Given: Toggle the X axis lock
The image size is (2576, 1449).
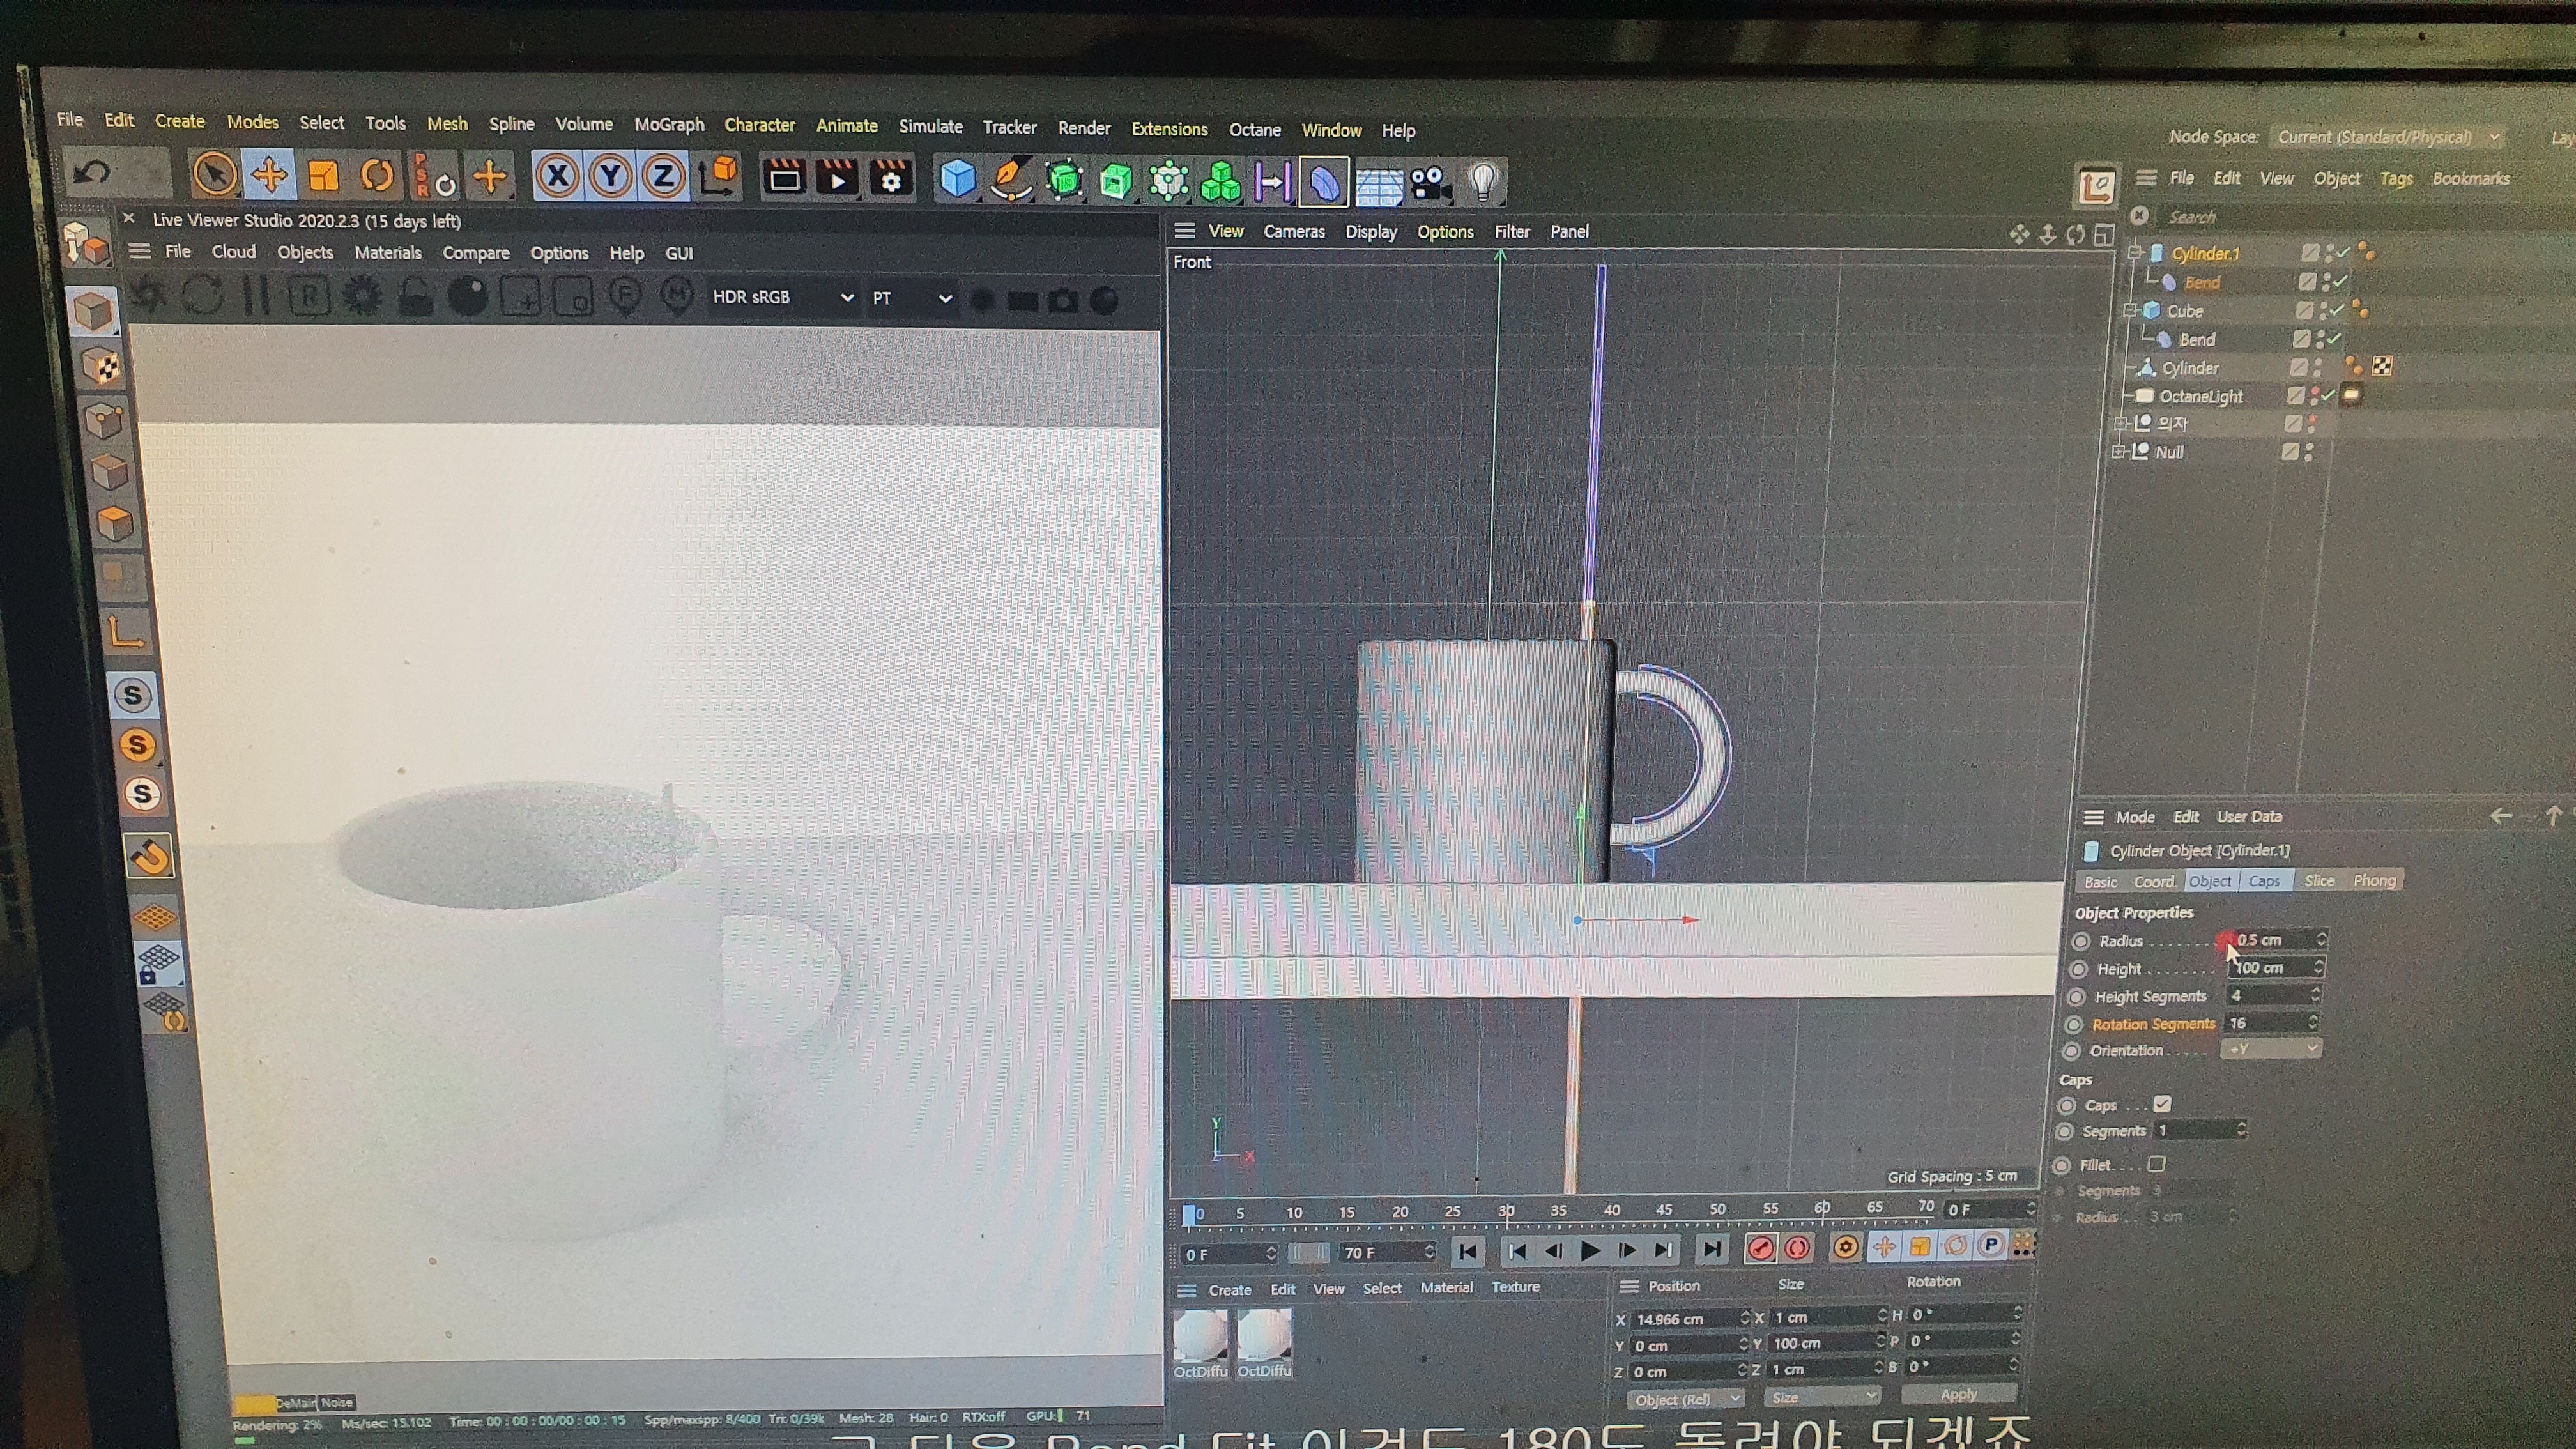Looking at the screenshot, I should point(557,178).
